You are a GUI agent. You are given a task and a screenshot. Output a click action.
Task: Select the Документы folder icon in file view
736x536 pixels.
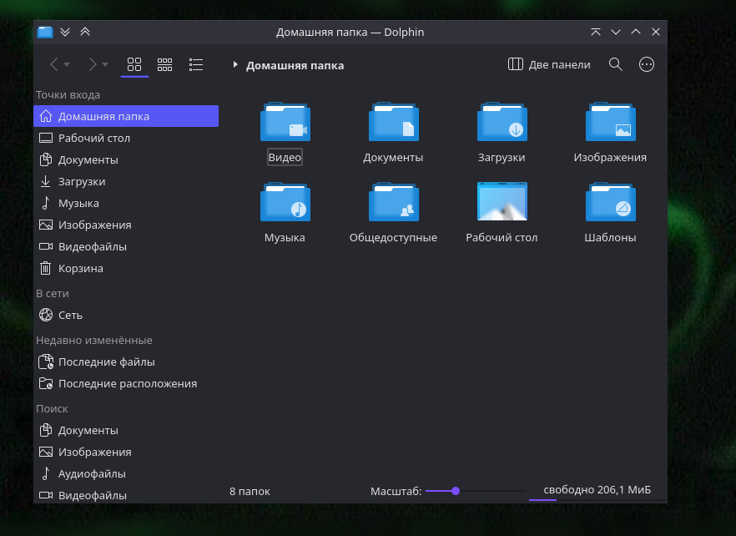[393, 122]
